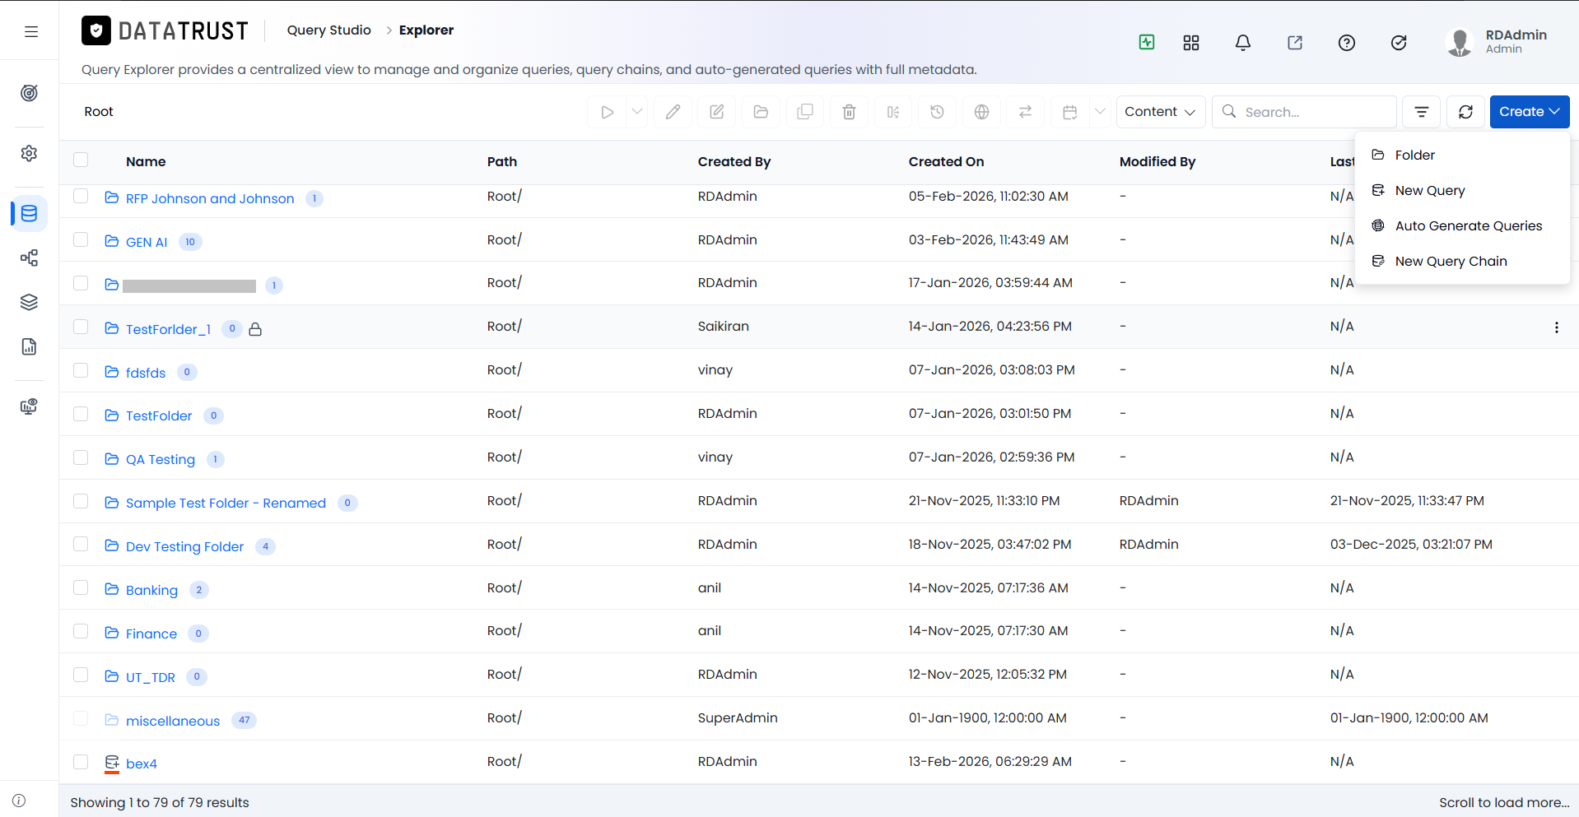This screenshot has width=1579, height=817.
Task: Open the miscellaneous folder
Action: coord(173,721)
